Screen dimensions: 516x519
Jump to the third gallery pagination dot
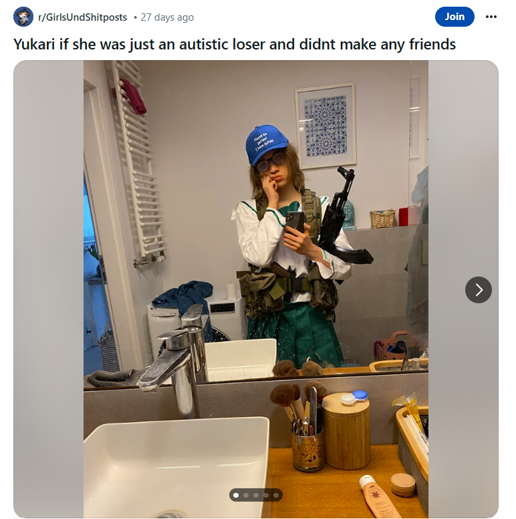pos(256,495)
